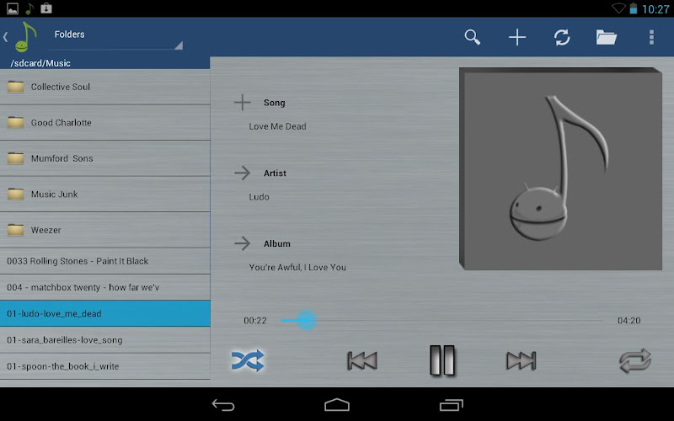Skip to next track
This screenshot has width=674, height=421.
coord(521,360)
